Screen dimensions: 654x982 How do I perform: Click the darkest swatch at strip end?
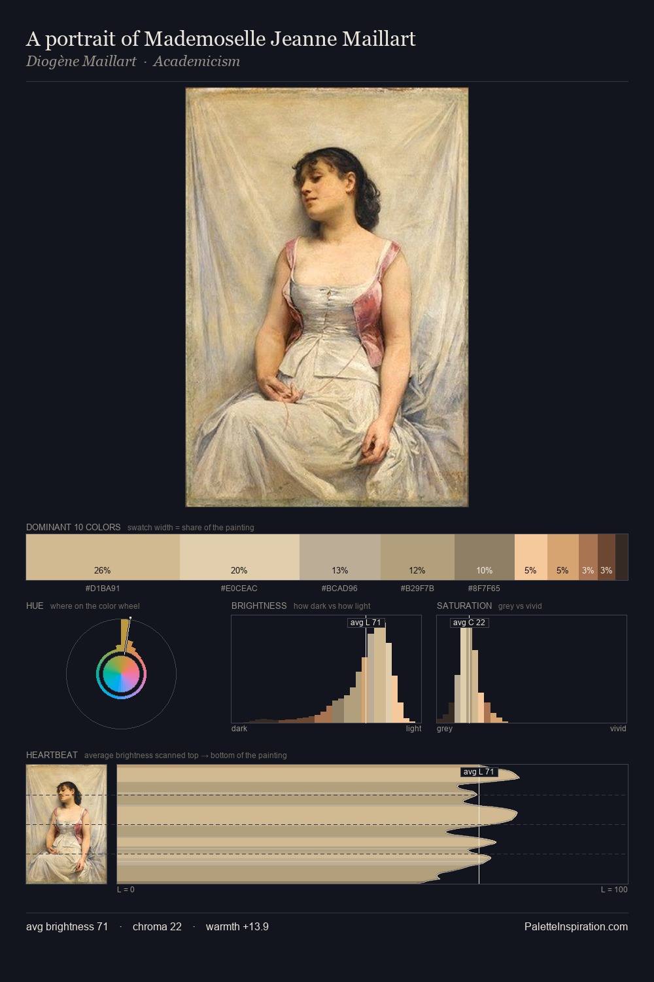coord(621,557)
